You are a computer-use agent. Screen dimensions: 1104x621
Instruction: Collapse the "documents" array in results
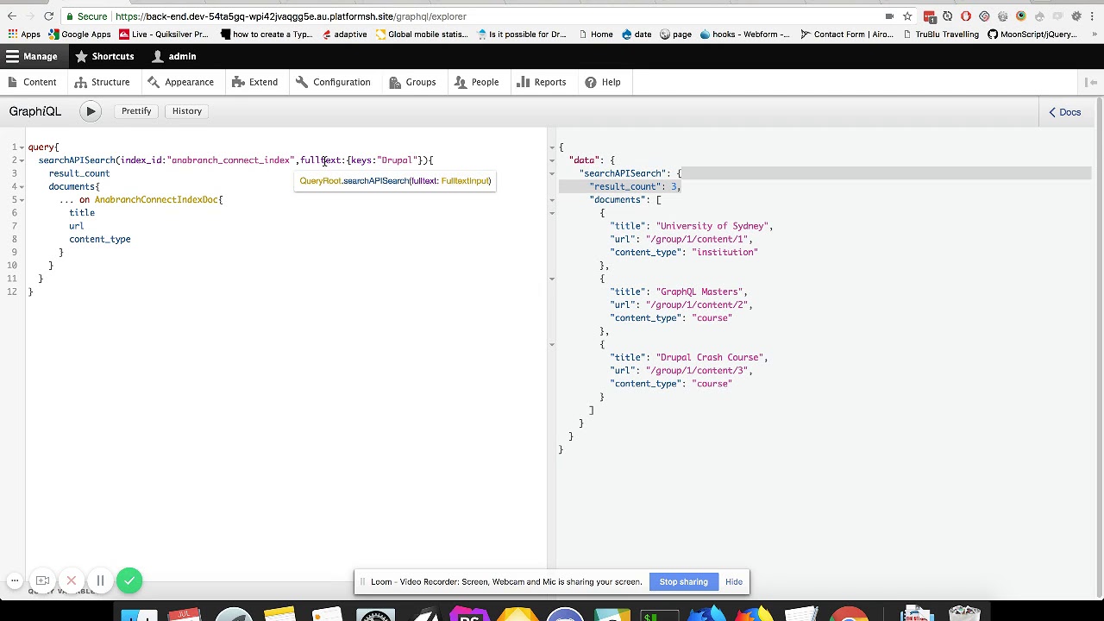pos(552,200)
